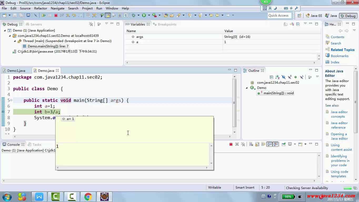
Task: Switch to the Java EE perspective
Action: 314,16
